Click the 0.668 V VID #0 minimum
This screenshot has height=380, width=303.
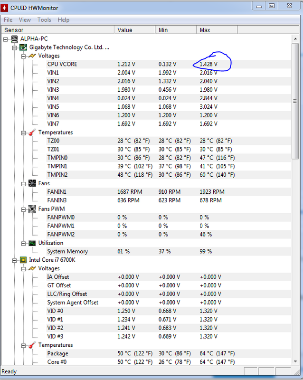(x=168, y=311)
